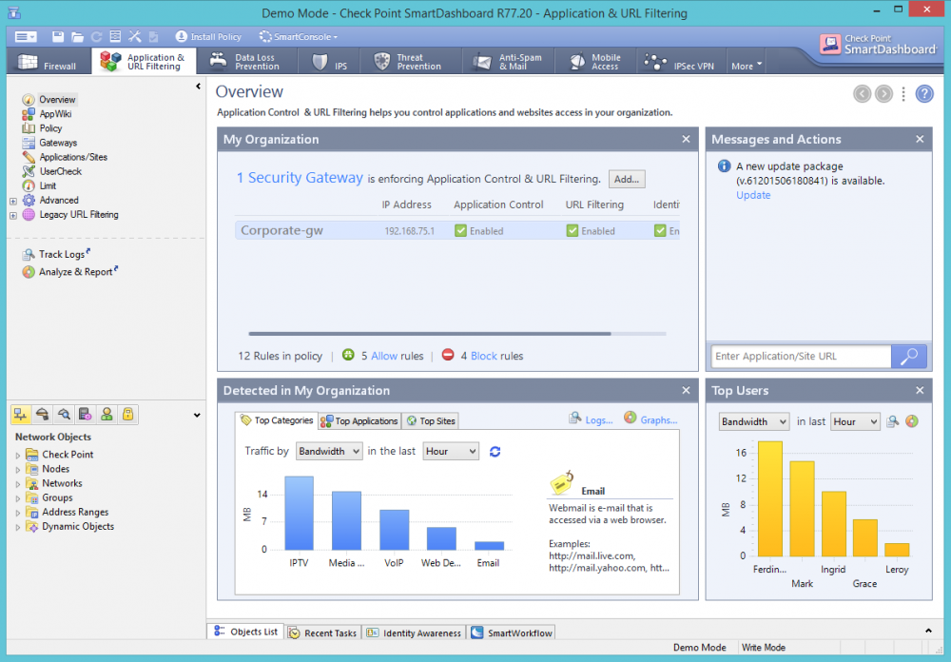The height and width of the screenshot is (662, 951).
Task: Switch to Data Loss Prevention tab
Action: coord(247,62)
